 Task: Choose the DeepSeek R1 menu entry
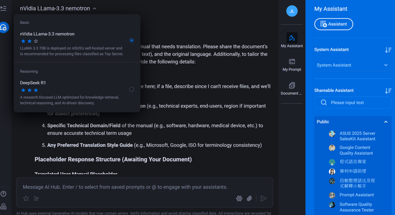pyautogui.click(x=77, y=93)
